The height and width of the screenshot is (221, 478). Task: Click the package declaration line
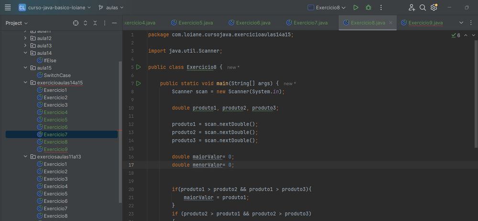point(221,35)
